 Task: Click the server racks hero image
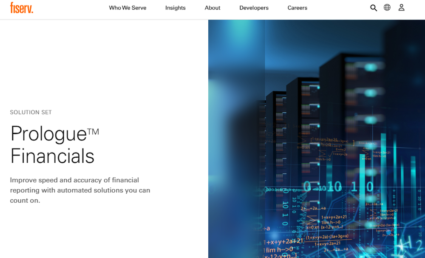pyautogui.click(x=317, y=139)
